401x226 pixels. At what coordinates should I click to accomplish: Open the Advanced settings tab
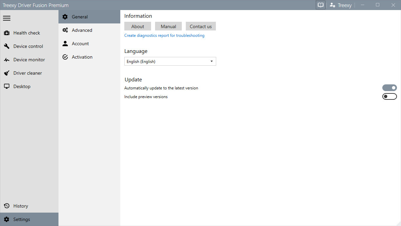point(89,30)
